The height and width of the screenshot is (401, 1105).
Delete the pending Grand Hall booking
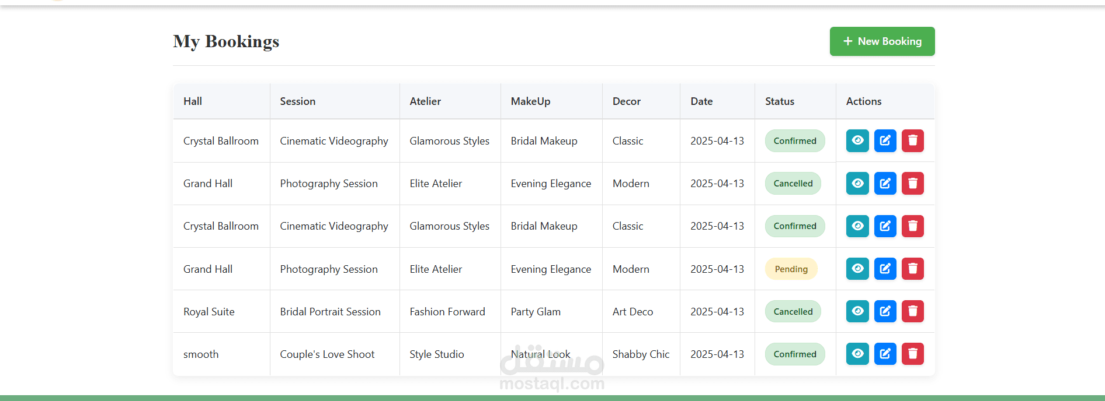click(912, 269)
